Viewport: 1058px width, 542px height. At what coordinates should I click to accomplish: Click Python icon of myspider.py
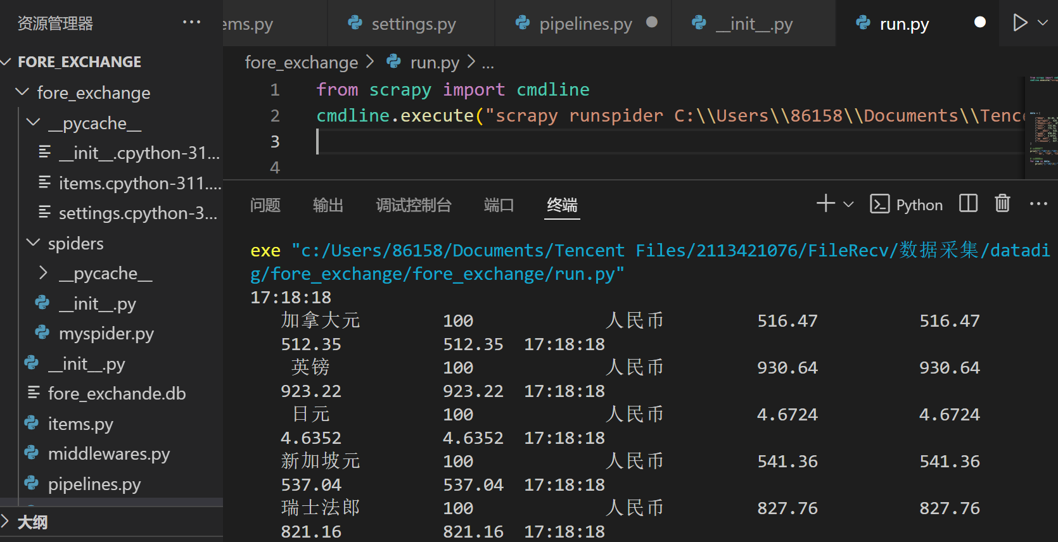click(42, 332)
